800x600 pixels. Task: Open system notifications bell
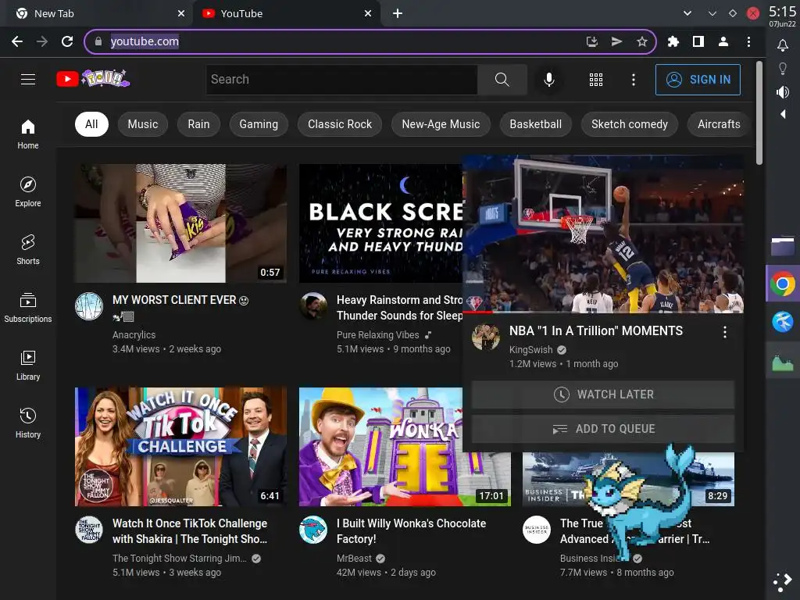(783, 45)
